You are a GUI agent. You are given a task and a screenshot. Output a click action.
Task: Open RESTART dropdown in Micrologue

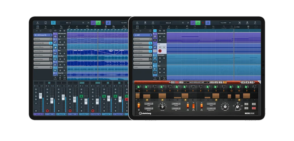pos(149,108)
